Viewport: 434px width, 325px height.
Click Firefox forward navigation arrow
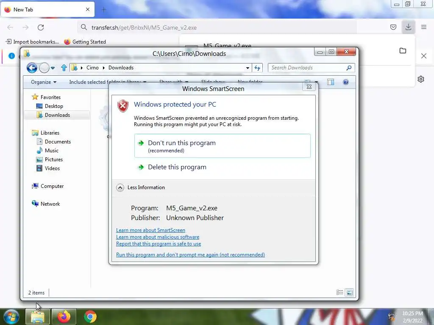[25, 28]
